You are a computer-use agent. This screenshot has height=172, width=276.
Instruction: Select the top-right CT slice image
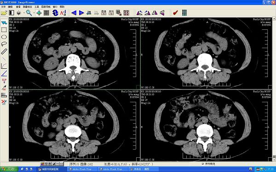click(x=206, y=53)
